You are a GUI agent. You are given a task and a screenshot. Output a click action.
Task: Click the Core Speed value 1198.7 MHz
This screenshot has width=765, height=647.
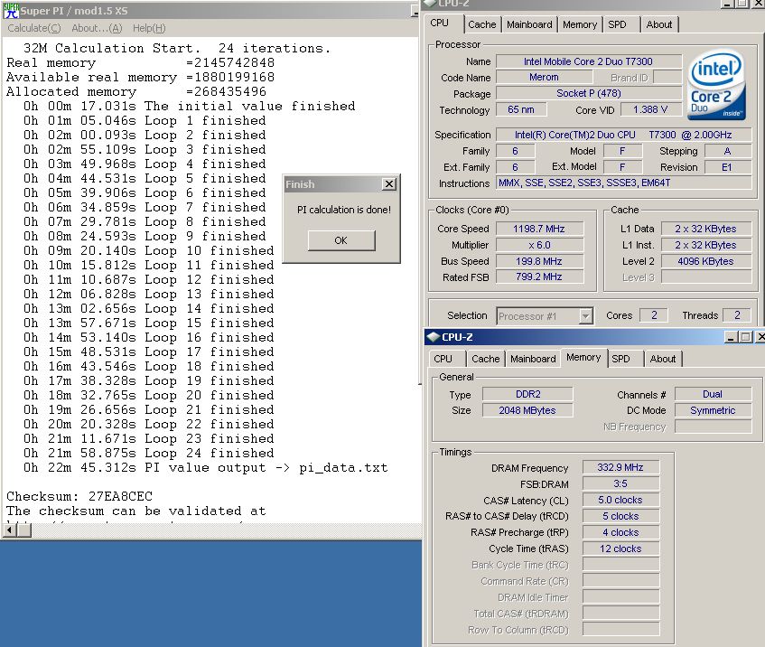(539, 229)
